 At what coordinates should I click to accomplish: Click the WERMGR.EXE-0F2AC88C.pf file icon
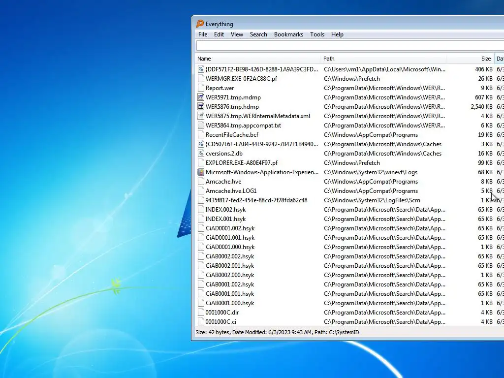pos(201,78)
